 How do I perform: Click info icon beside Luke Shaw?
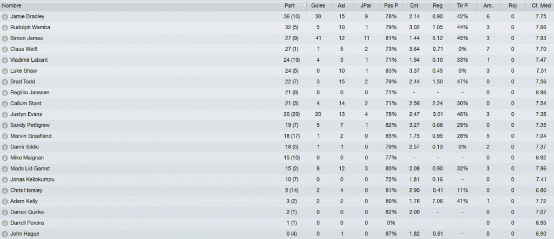pos(4,71)
